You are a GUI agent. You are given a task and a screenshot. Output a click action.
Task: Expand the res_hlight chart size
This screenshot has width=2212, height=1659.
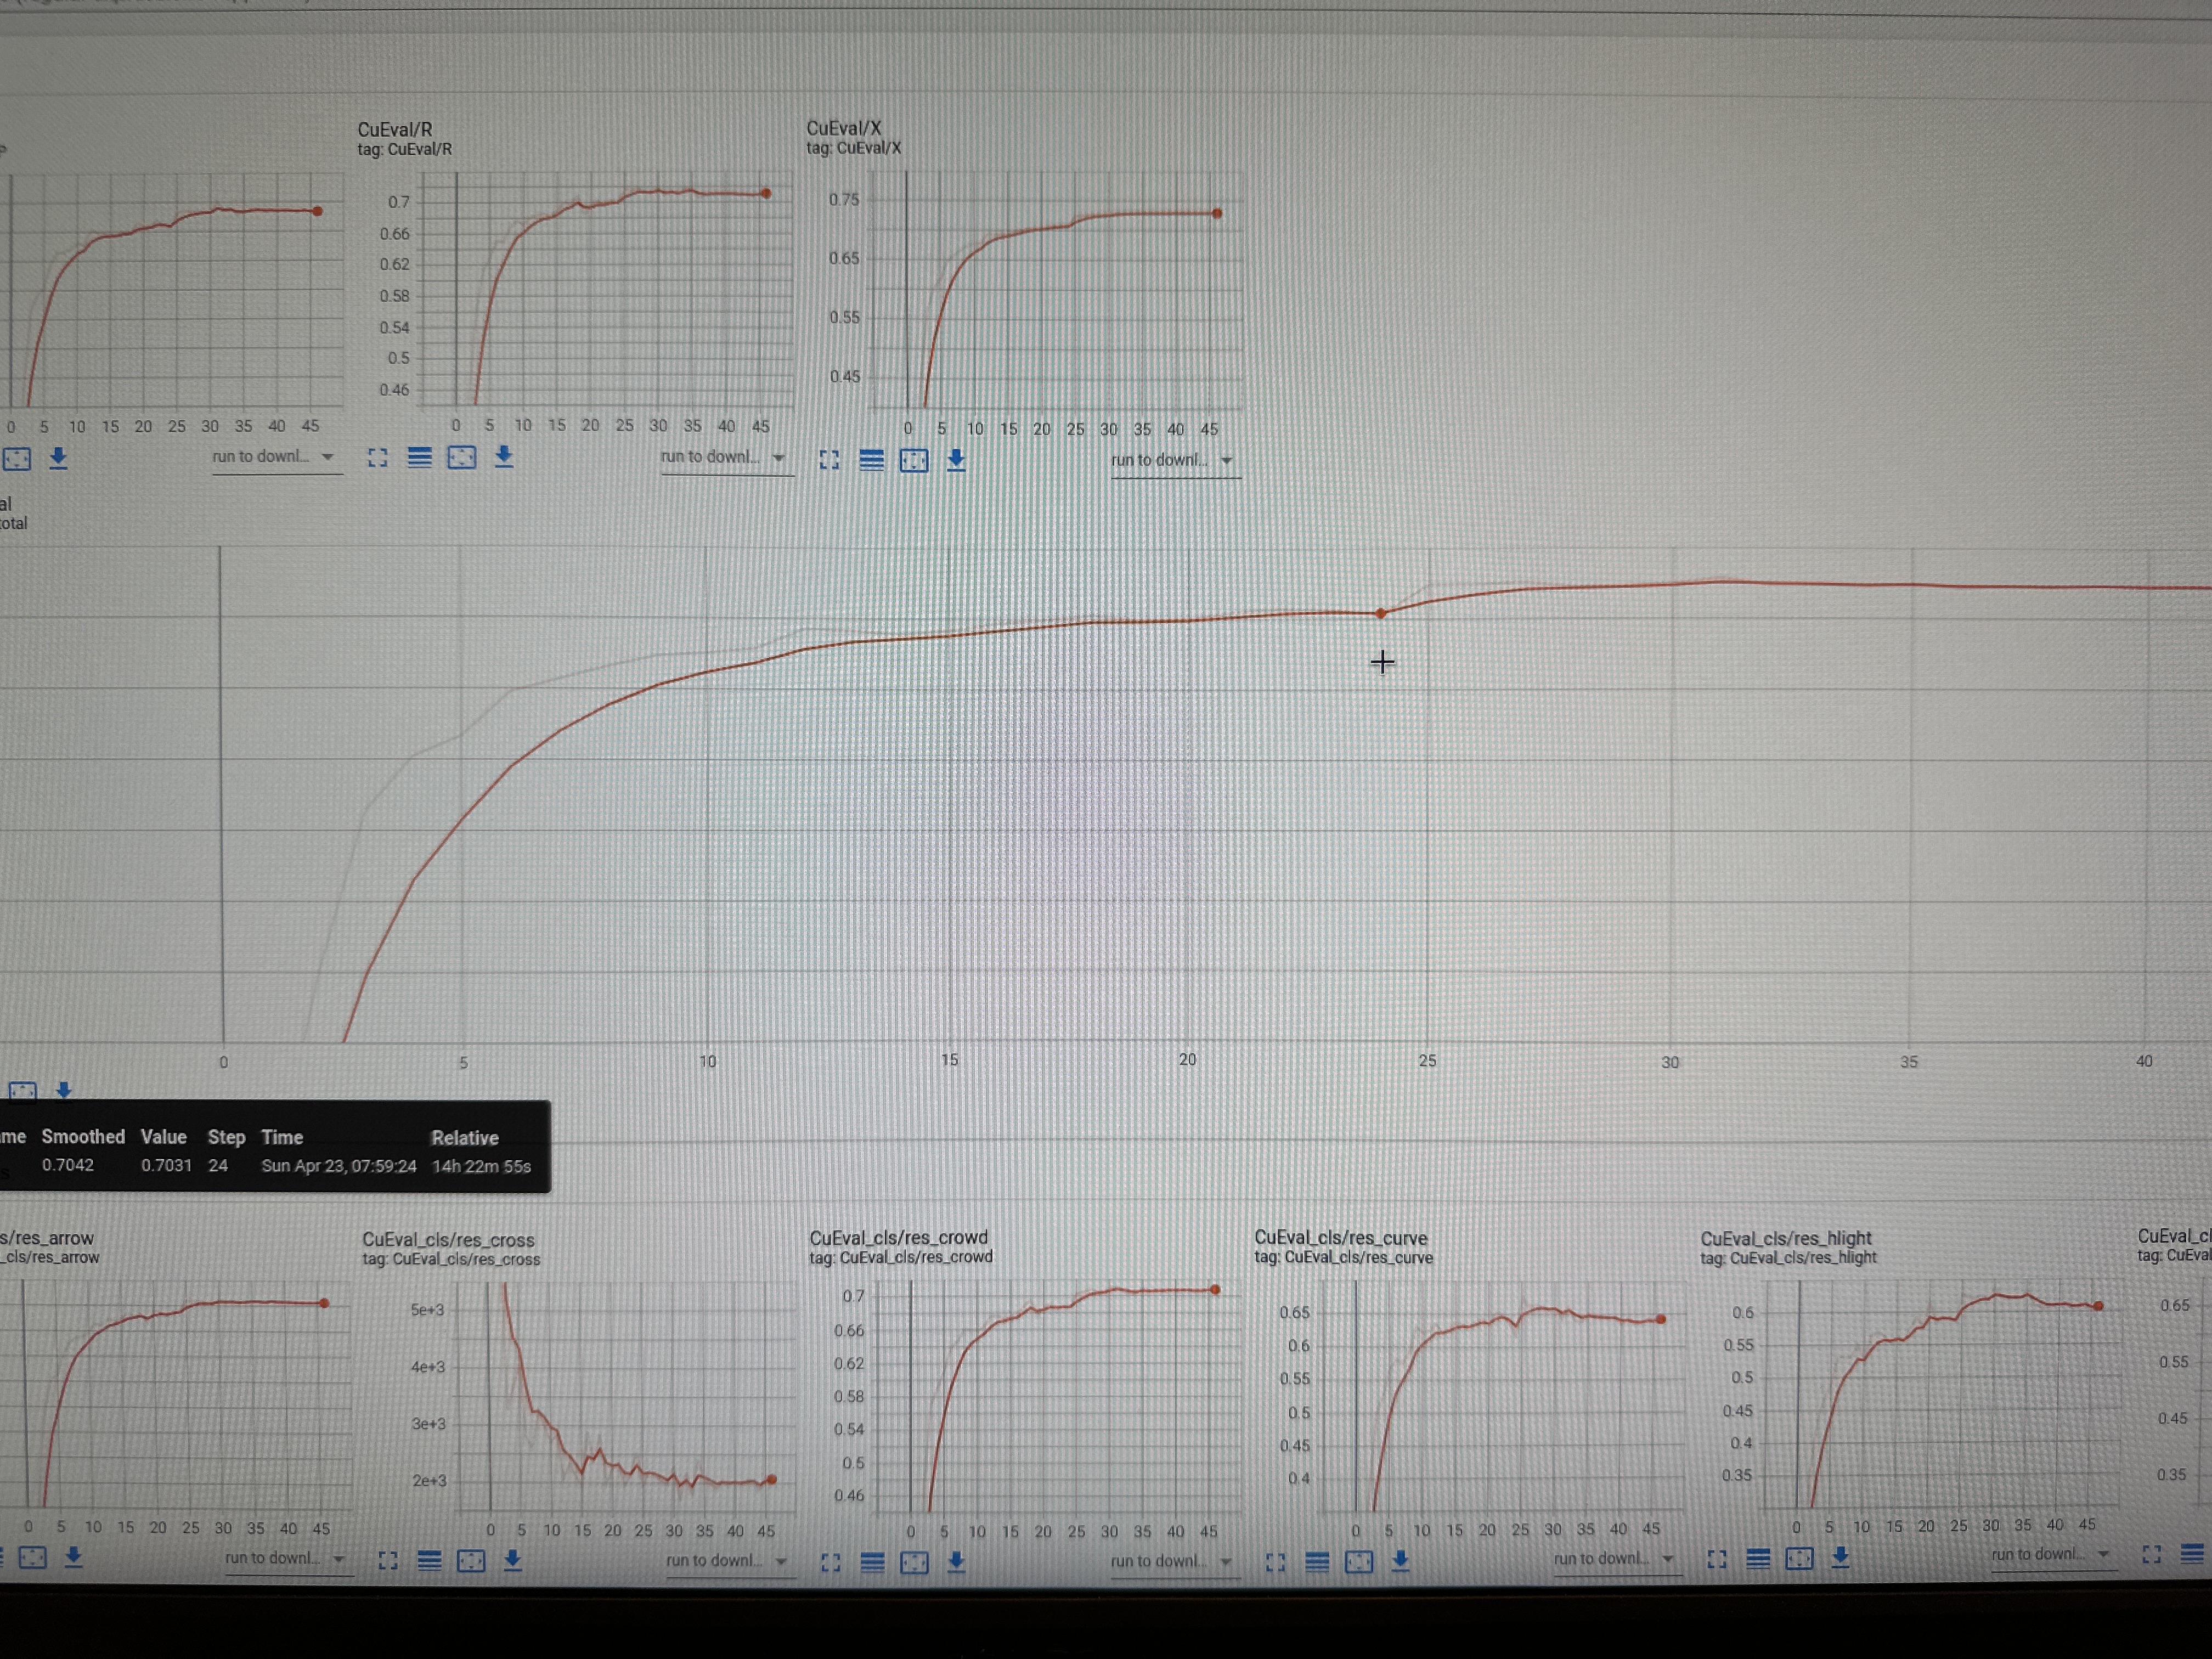1717,1559
